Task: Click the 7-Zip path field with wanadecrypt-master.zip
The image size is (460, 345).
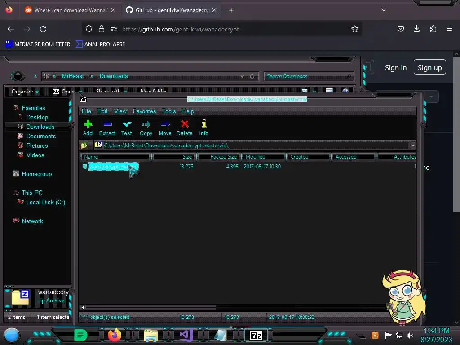Action: 252,146
